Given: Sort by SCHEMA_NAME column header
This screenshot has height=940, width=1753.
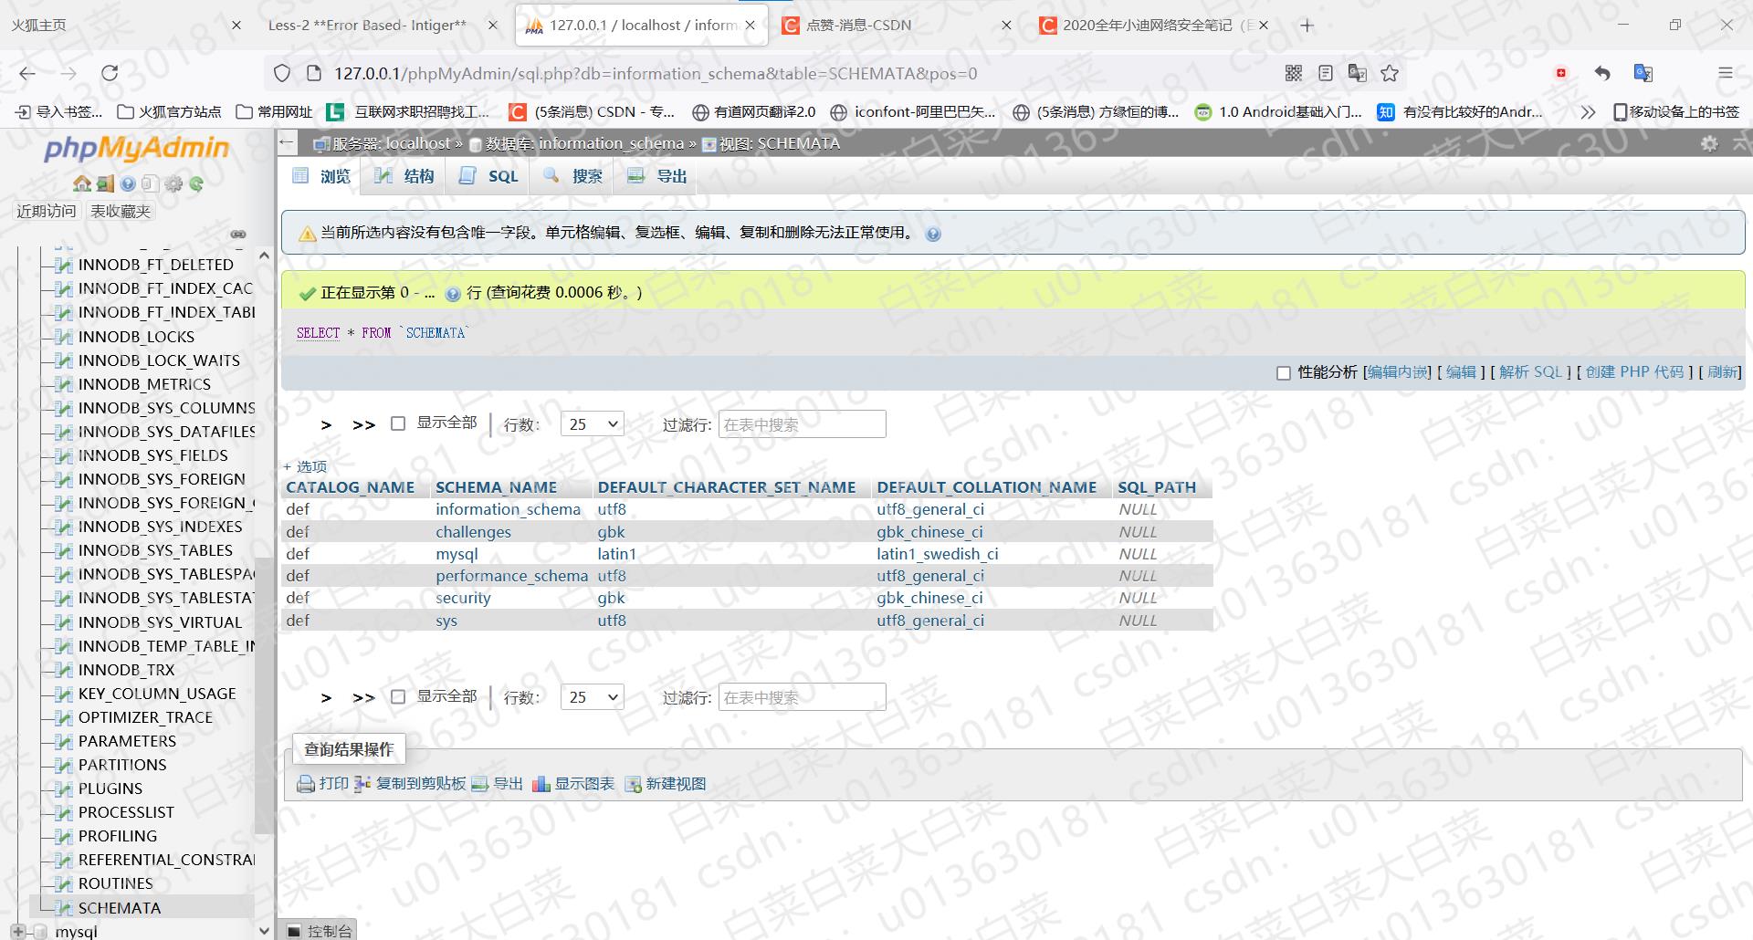Looking at the screenshot, I should [496, 487].
